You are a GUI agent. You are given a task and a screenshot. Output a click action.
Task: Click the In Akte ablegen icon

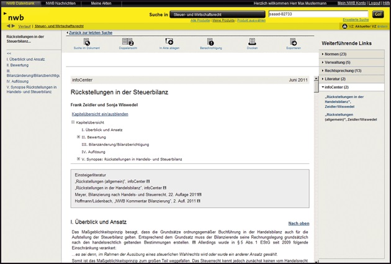tap(168, 42)
